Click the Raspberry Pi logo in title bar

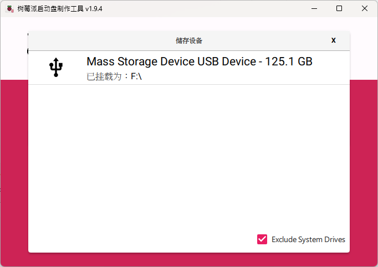[9, 9]
